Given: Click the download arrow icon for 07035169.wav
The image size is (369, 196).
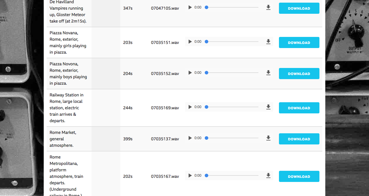Looking at the screenshot, I should click(268, 107).
